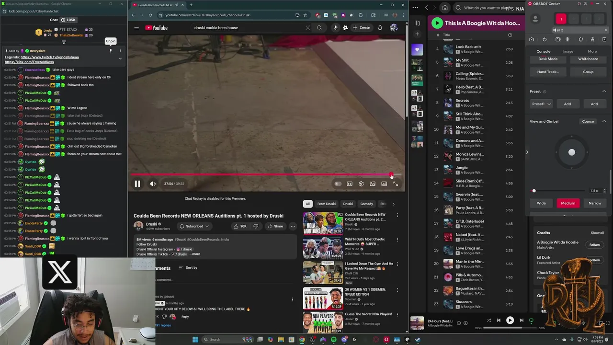Open YouTube player settings gear

(x=361, y=184)
